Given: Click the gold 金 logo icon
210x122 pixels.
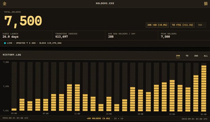Looking at the screenshot, I should click(x=4, y=4).
